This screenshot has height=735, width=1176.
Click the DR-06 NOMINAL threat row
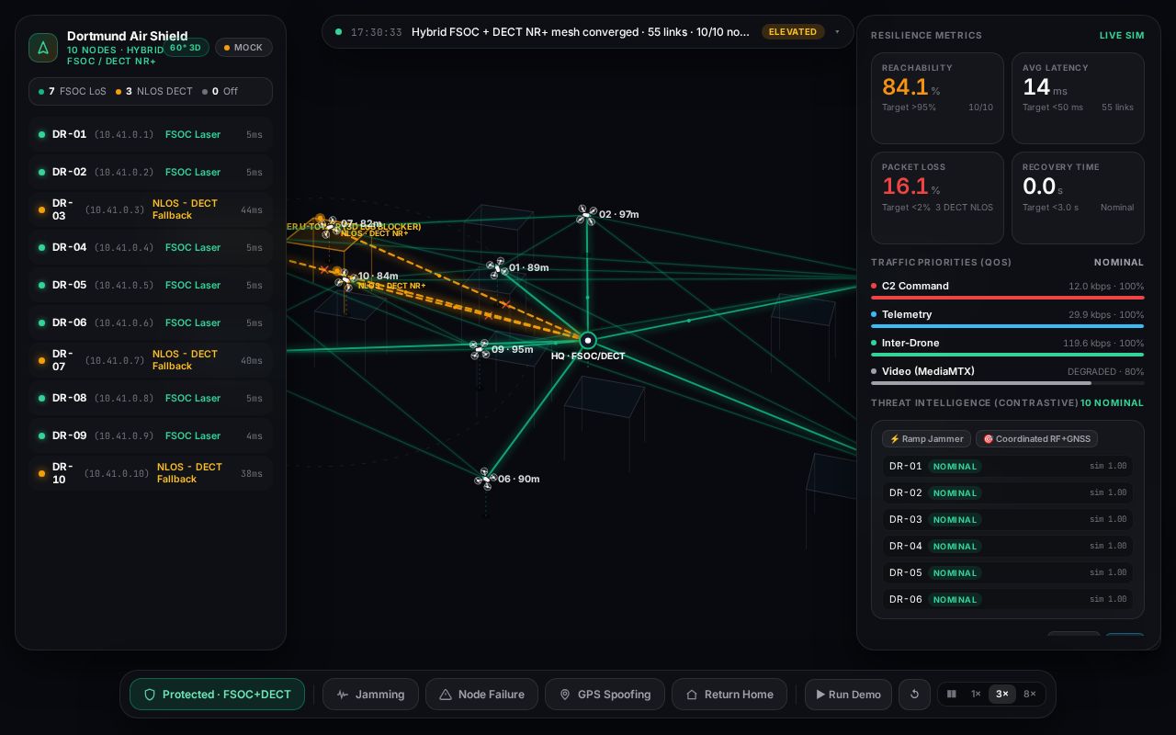click(x=1008, y=599)
